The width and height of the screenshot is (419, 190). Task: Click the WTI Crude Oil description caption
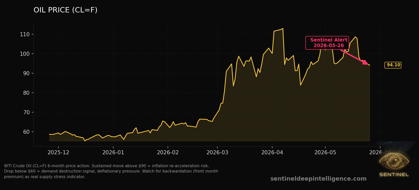click(111, 171)
